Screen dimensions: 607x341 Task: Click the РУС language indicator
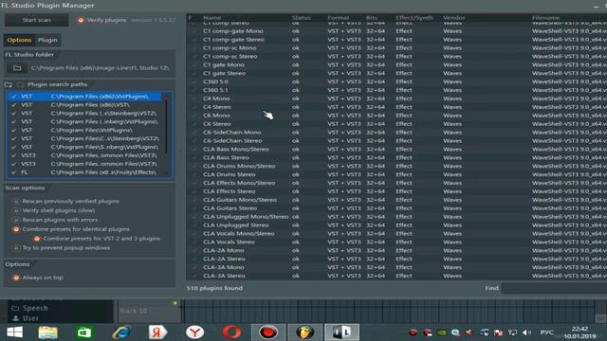click(546, 332)
